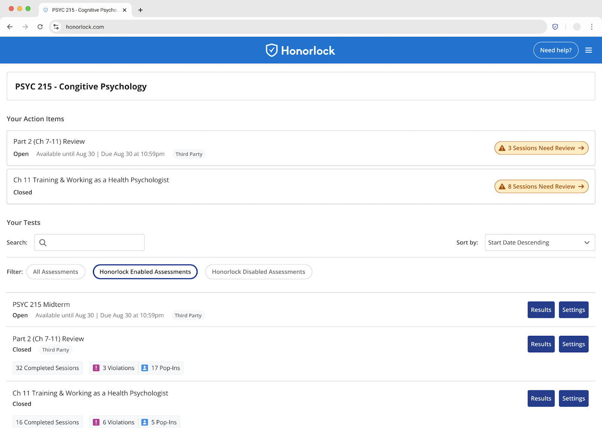Click violations icon beside 6 Violations
The image size is (602, 428).
tap(96, 422)
